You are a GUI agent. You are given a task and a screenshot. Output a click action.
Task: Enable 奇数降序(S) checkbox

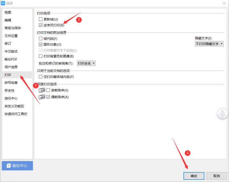coord(48,90)
